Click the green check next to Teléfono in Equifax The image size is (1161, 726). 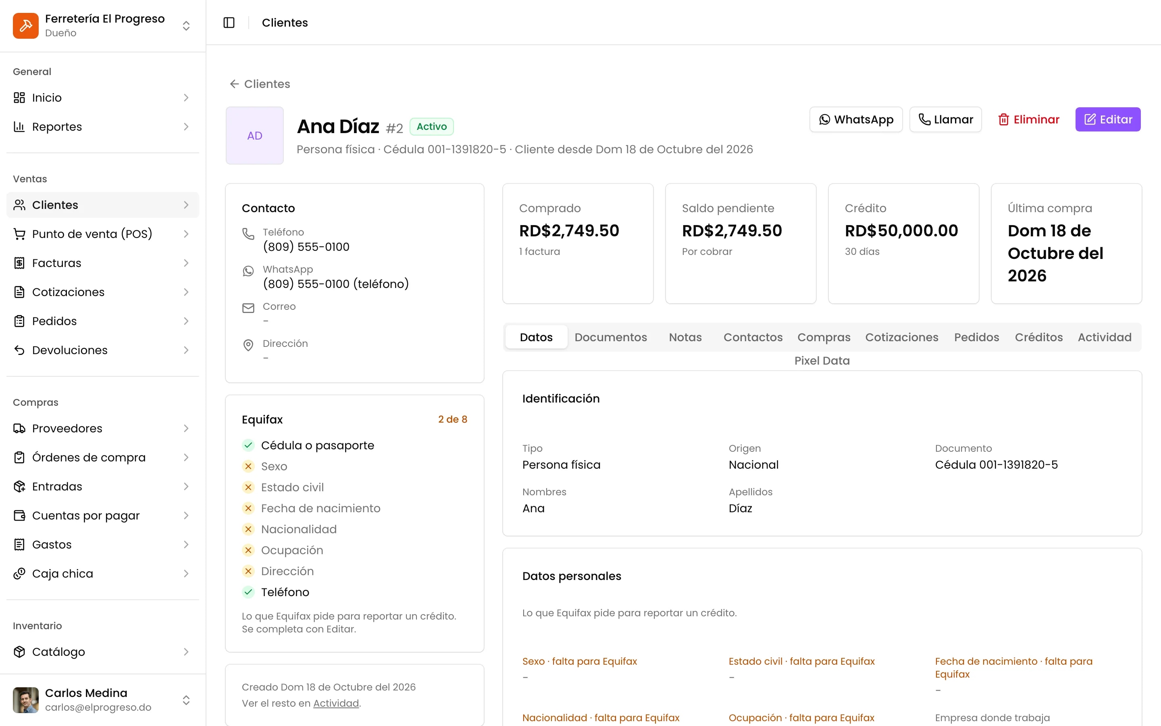click(x=248, y=592)
